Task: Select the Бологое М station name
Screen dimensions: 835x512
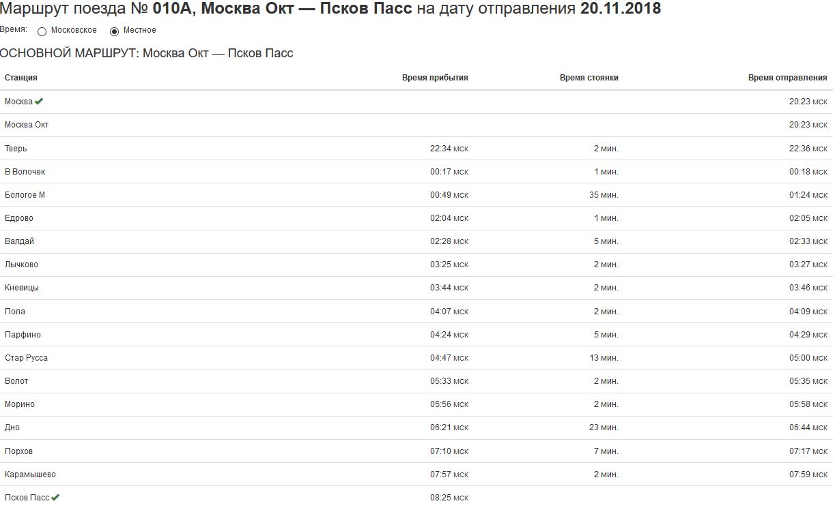Action: coord(25,195)
